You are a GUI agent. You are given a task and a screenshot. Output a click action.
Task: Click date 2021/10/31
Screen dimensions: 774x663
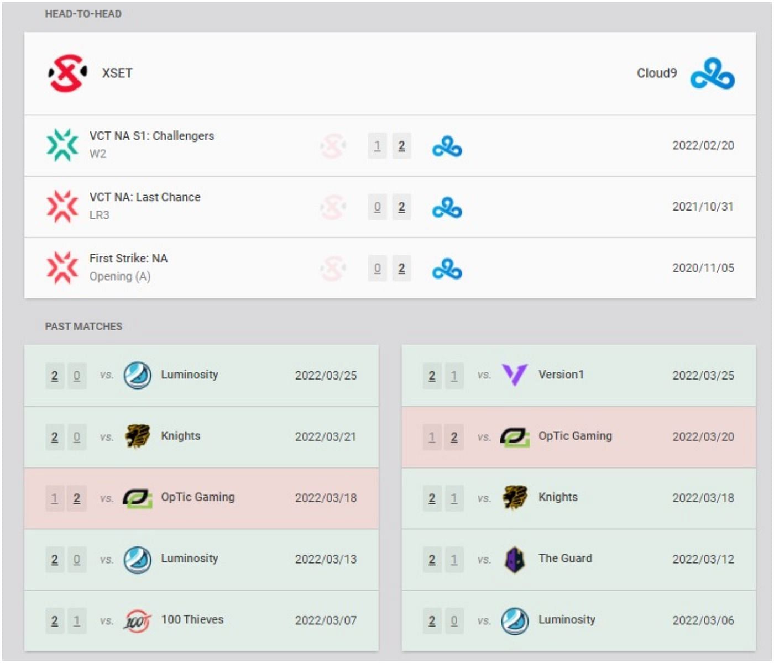[703, 207]
